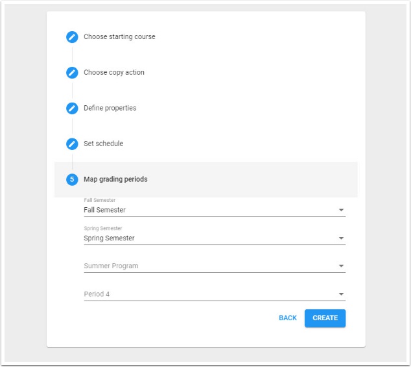Click the pencil icon for Set schedule
Viewport: 411px width, 367px height.
[x=72, y=144]
